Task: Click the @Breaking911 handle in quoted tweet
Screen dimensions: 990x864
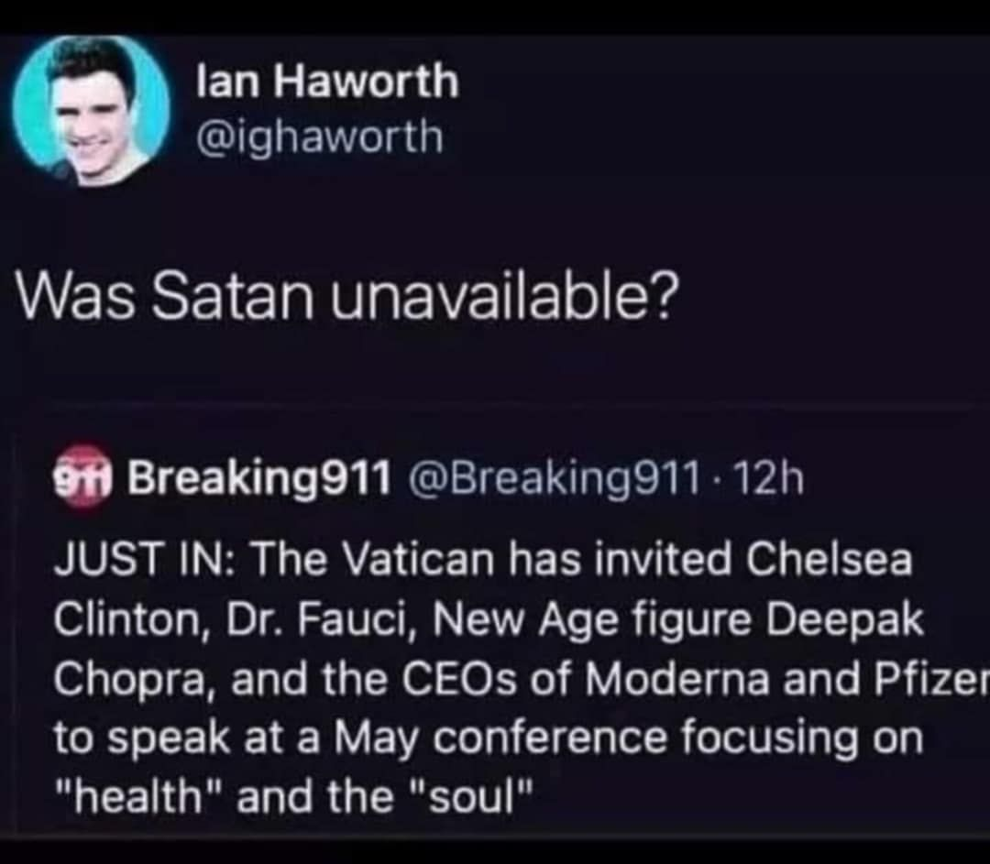Action: 555,478
